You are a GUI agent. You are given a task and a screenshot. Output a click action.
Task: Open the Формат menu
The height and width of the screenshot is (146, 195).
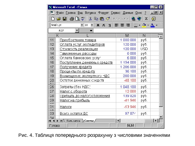coord(103,13)
